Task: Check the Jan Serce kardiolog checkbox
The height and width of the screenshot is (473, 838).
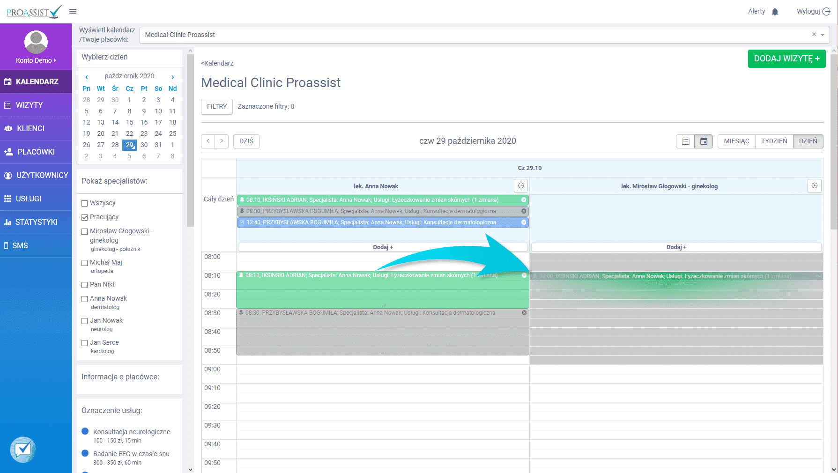Action: 85,343
